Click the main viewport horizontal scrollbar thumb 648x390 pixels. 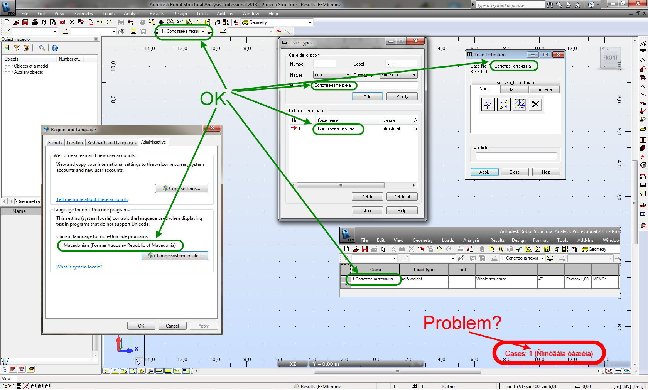coord(397,371)
